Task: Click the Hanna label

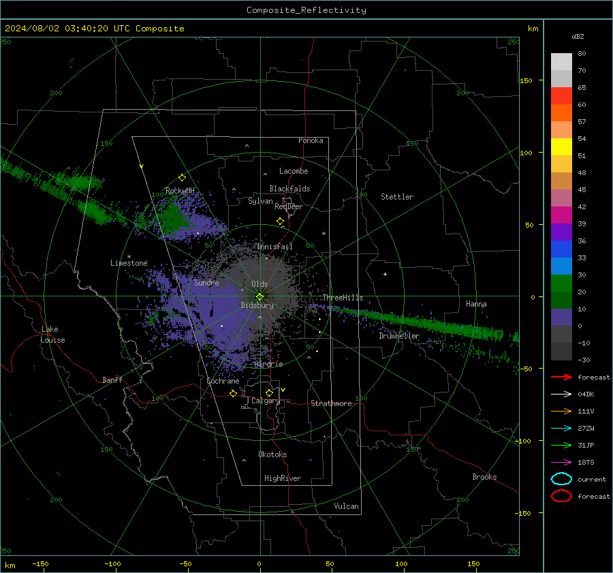Action: pyautogui.click(x=476, y=304)
